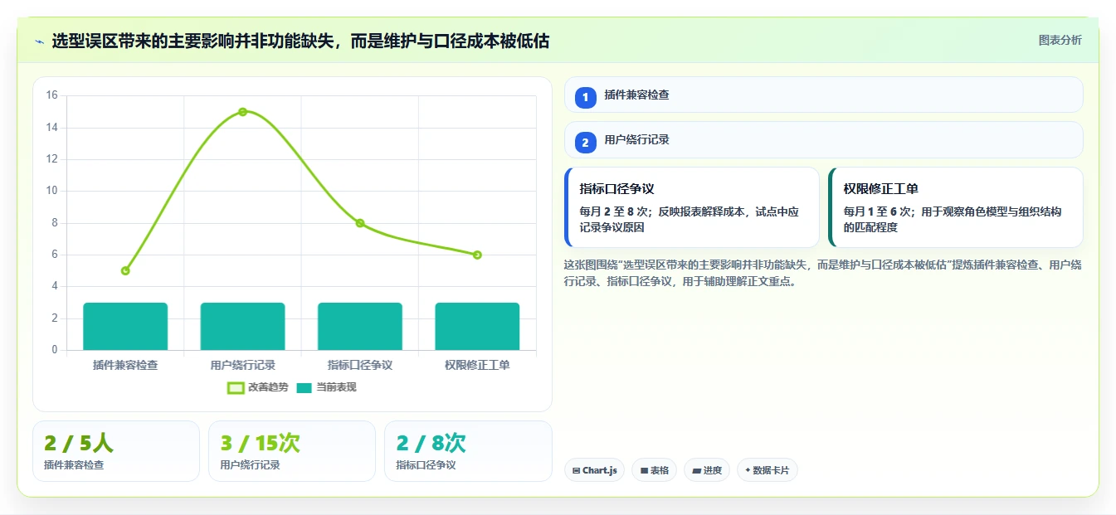
Task: Click the teal bar for 权限修正工单
Action: click(477, 327)
